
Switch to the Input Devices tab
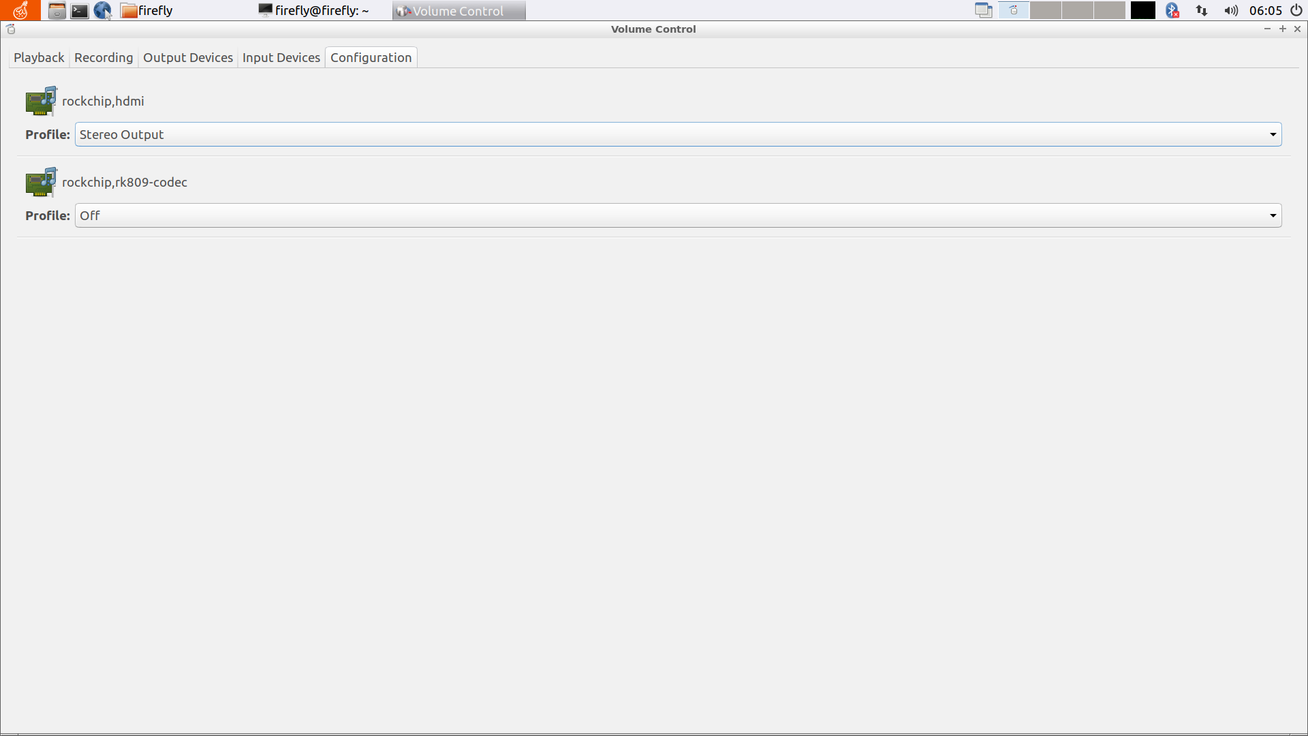click(281, 57)
